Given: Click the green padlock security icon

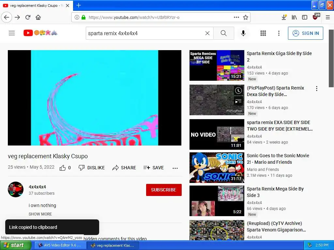Looking at the screenshot, I should click(x=83, y=17).
